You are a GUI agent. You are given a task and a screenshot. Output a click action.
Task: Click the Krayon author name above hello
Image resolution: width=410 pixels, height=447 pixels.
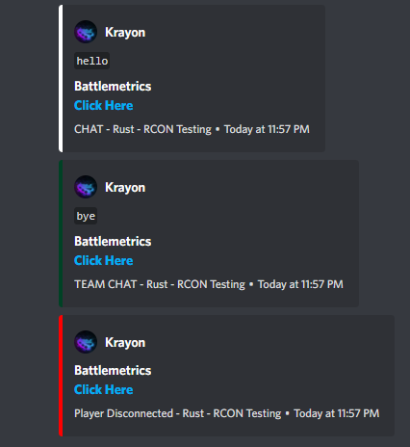point(125,33)
